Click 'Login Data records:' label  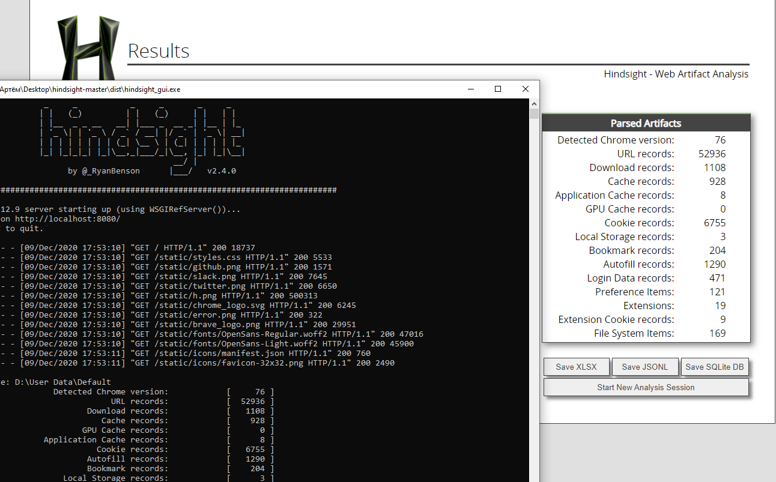click(631, 278)
